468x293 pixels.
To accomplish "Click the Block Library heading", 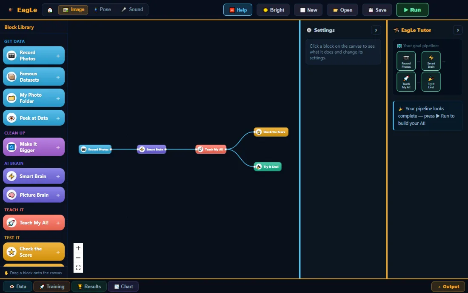I will (x=19, y=27).
